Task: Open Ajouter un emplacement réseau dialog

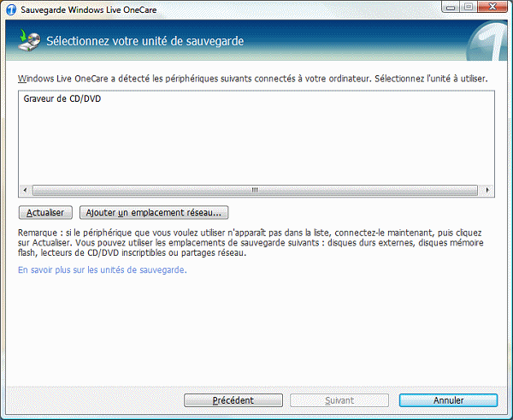Action: [153, 211]
